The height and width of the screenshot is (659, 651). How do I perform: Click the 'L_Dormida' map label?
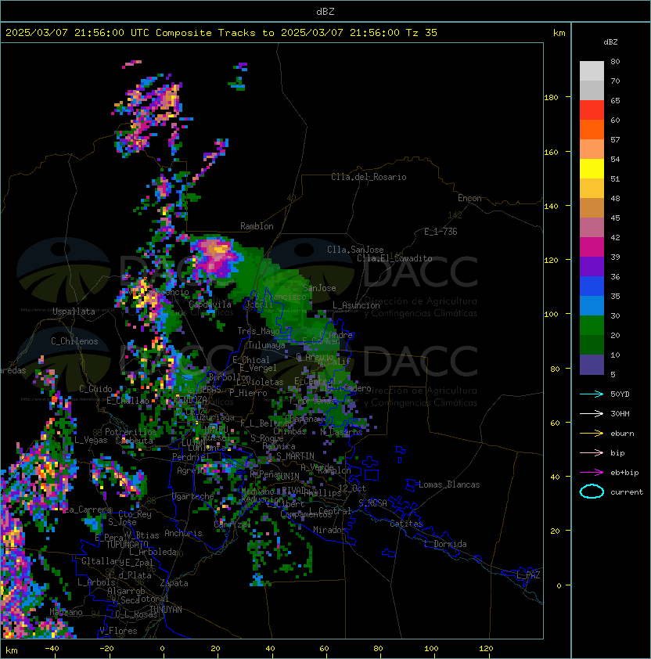(445, 544)
